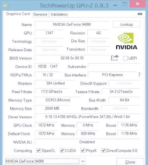Open the GPU selection dropdown arrow
Viewport: 148px width, 165px height.
click(83, 161)
